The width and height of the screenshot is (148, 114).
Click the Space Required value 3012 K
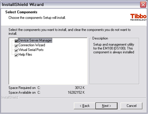80,88
